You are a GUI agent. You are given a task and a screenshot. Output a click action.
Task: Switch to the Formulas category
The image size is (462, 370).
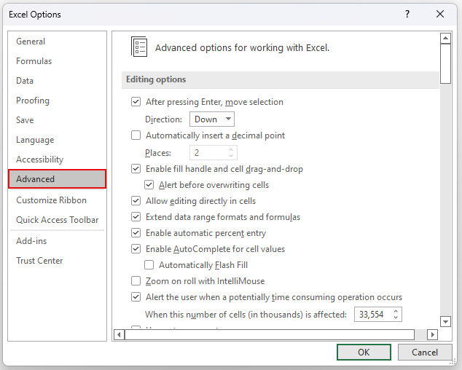34,61
